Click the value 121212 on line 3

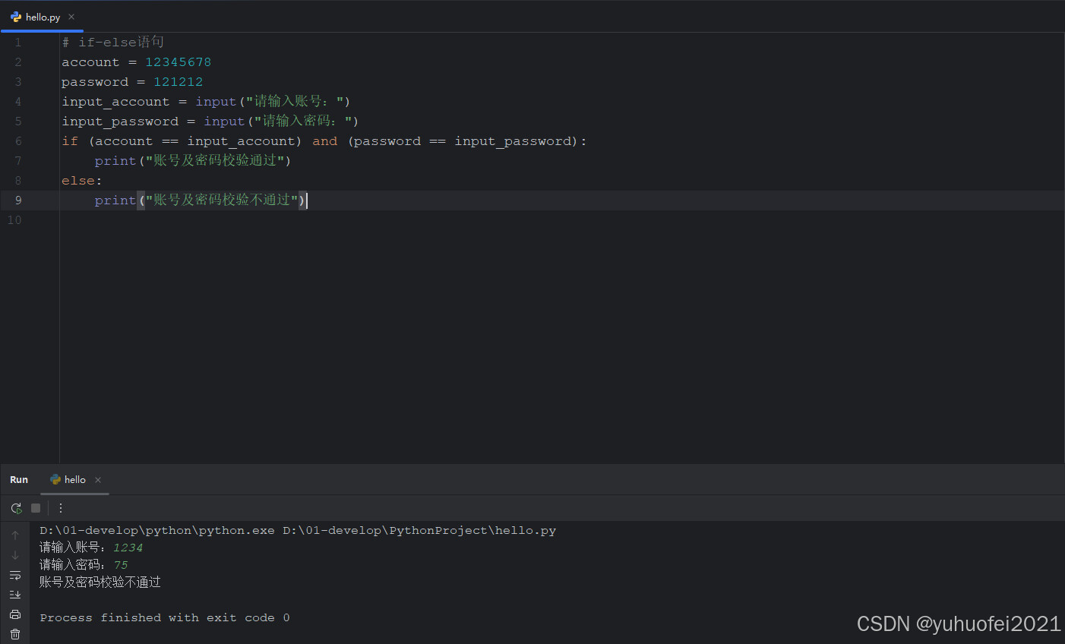point(179,82)
